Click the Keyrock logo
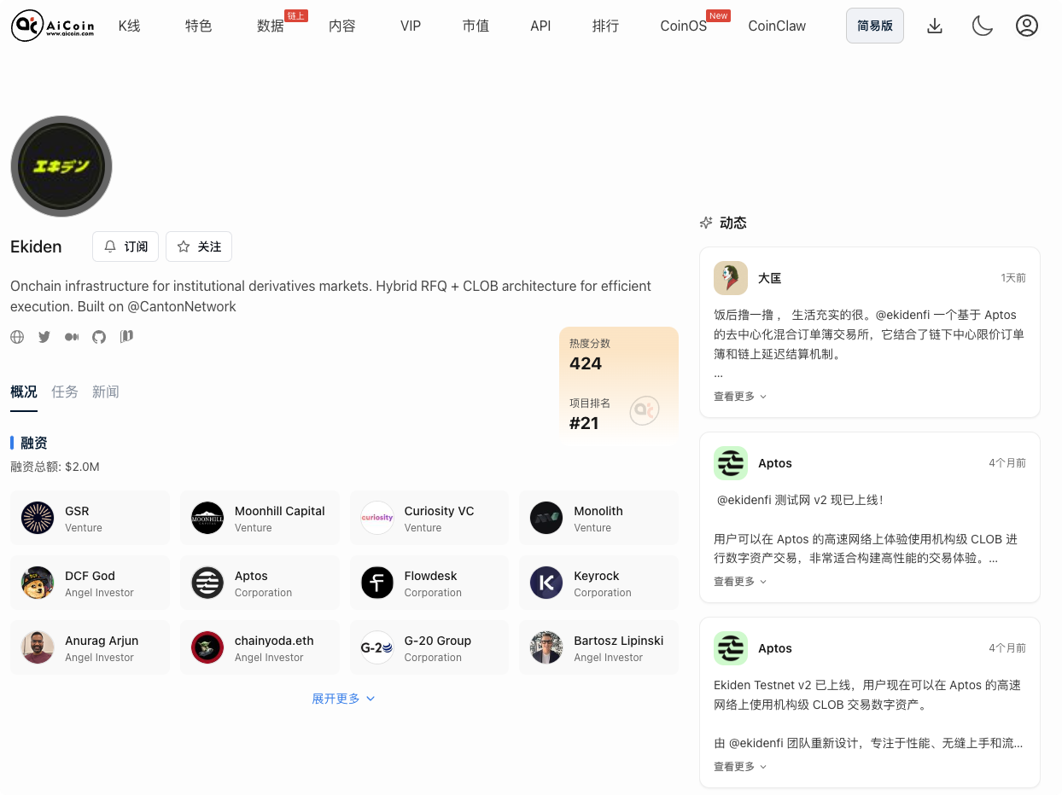This screenshot has height=795, width=1062. coord(546,583)
